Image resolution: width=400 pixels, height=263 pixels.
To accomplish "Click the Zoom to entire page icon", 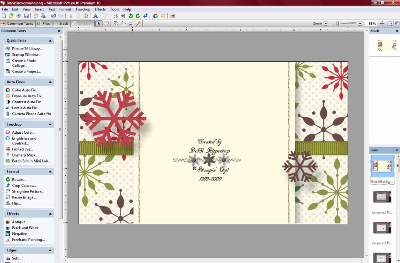I will click(x=390, y=24).
